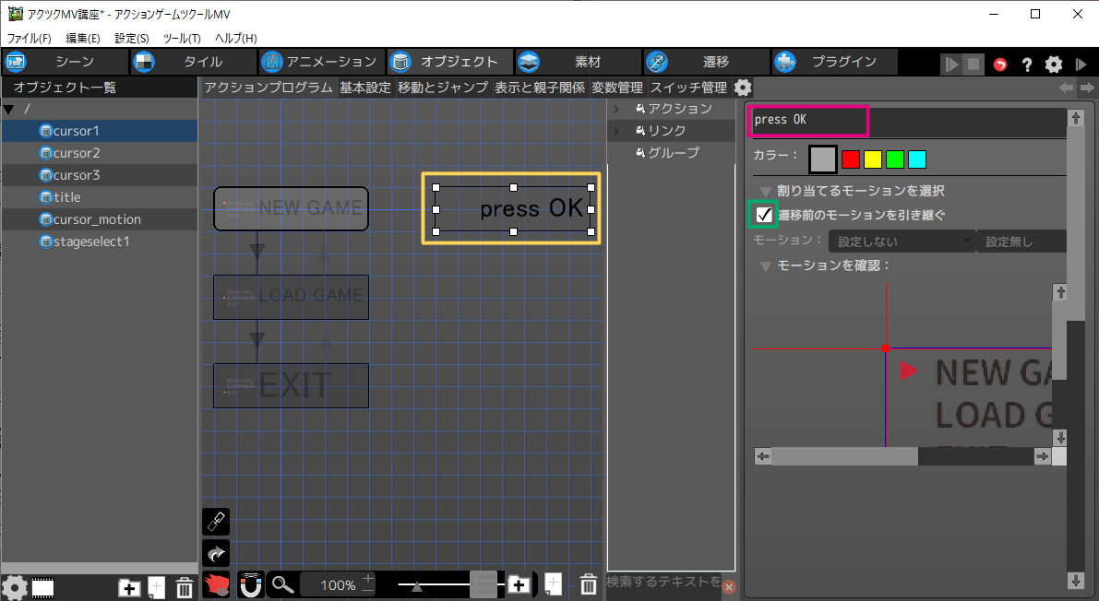Click the filmstrip icon in bottom-left
1099x601 pixels.
42,587
